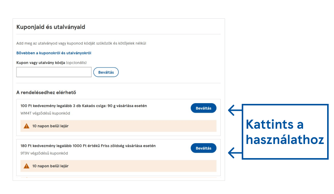Viewport: 334px width, 194px height.
Task: Select the 100 Ft kedvezmény coupon title
Action: [84, 106]
